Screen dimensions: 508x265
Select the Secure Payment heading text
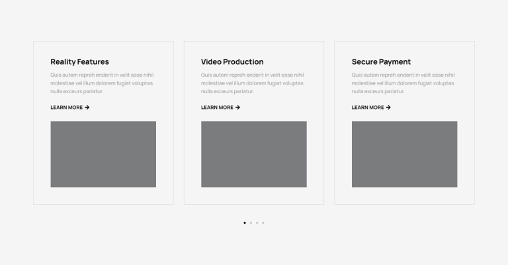tap(381, 62)
